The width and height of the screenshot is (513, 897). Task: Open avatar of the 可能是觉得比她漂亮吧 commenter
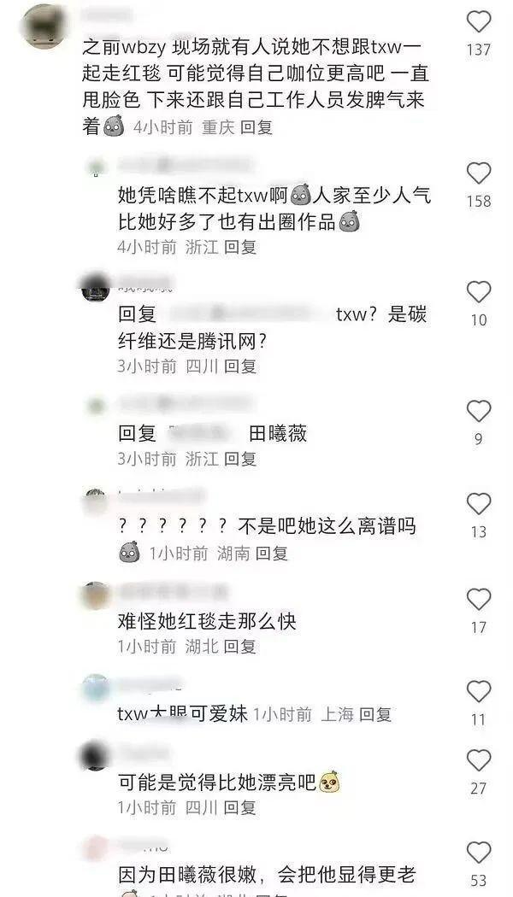96,756
